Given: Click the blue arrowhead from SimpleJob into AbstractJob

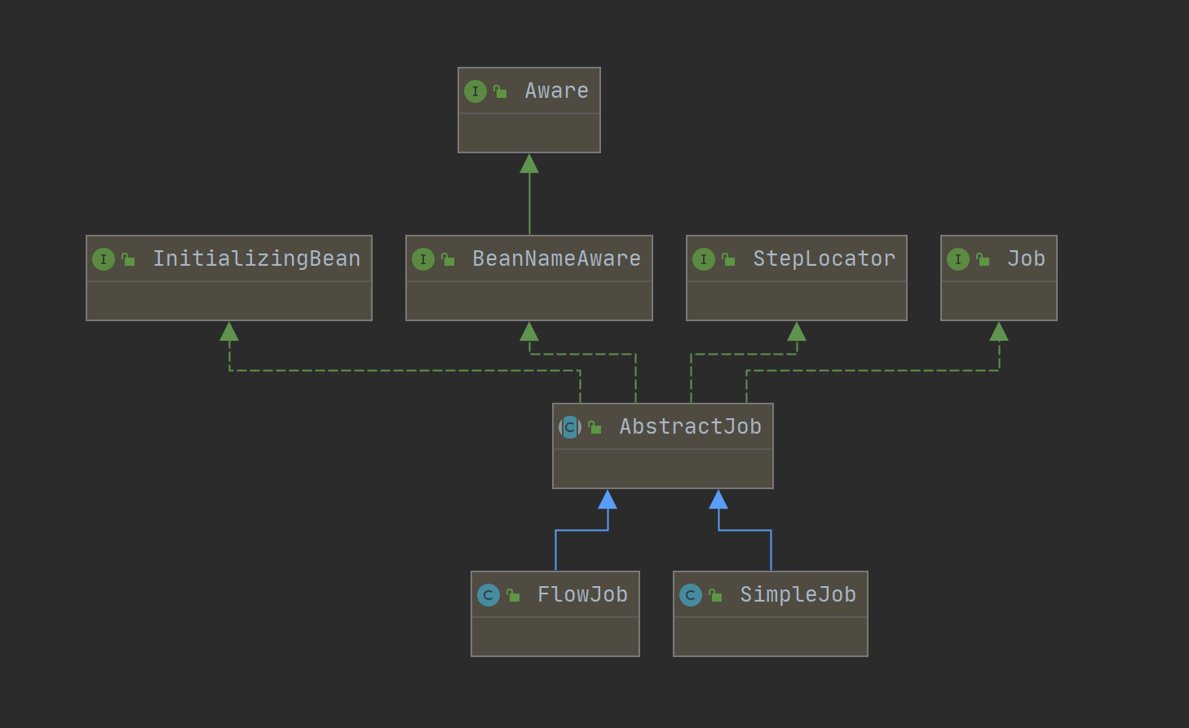Looking at the screenshot, I should pos(718,500).
